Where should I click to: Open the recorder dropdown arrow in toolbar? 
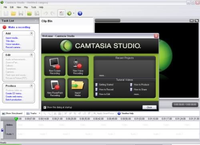[74, 13]
